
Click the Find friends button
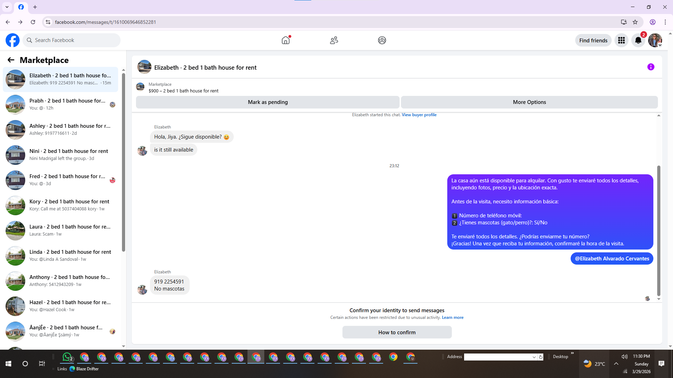(593, 41)
